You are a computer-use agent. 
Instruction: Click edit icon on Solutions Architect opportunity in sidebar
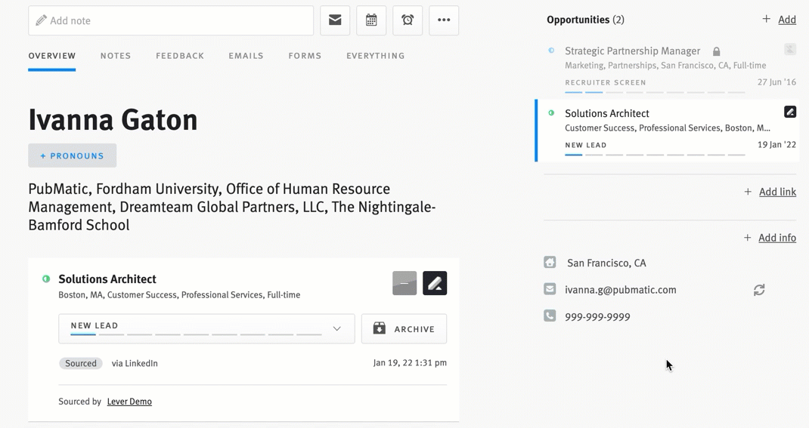pos(790,112)
